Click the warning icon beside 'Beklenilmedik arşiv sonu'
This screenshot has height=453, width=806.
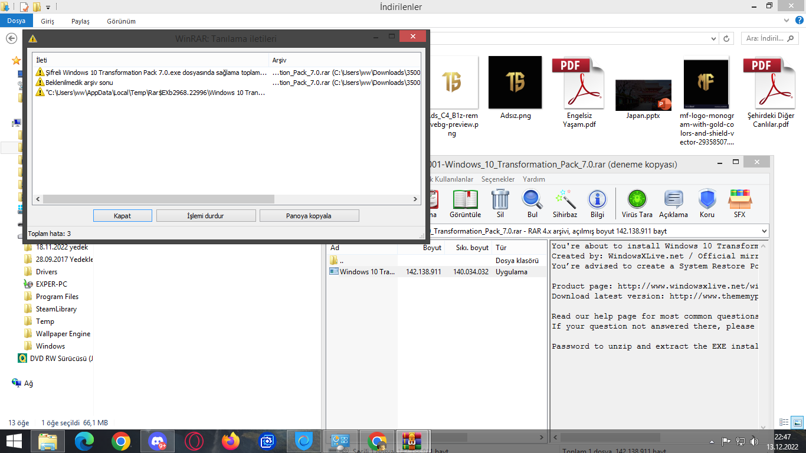(x=40, y=83)
